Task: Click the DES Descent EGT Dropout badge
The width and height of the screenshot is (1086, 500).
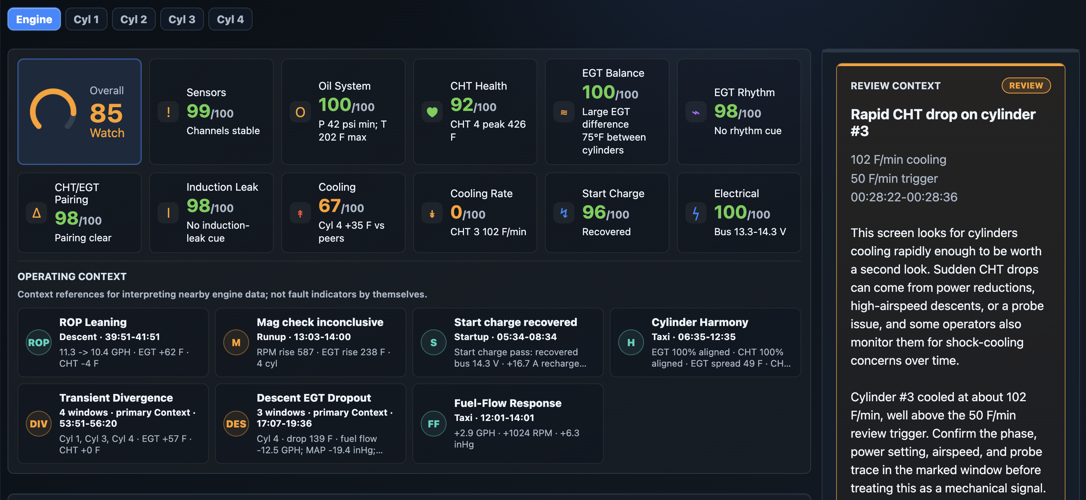Action: click(x=236, y=423)
